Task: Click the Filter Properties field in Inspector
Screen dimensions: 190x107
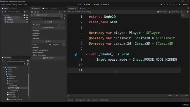Action: coord(47,18)
